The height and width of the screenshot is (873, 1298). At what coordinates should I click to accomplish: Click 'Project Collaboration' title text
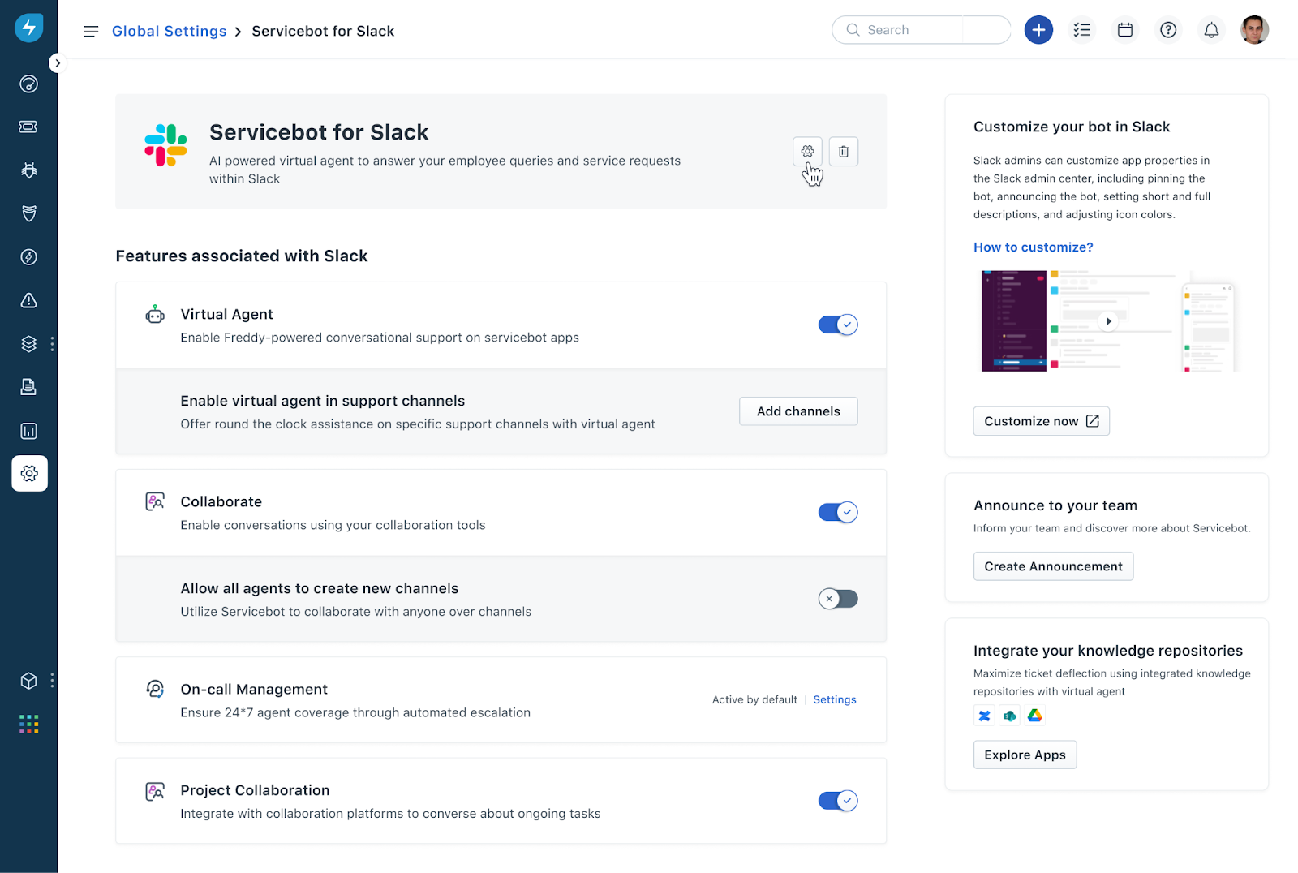click(255, 790)
